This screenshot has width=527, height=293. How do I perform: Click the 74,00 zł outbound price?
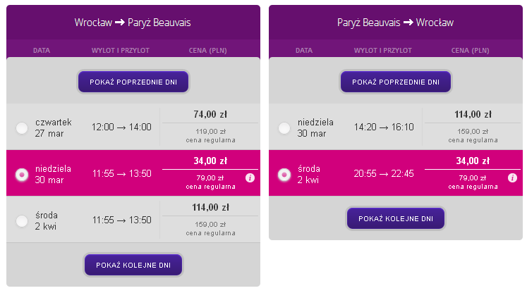(210, 114)
